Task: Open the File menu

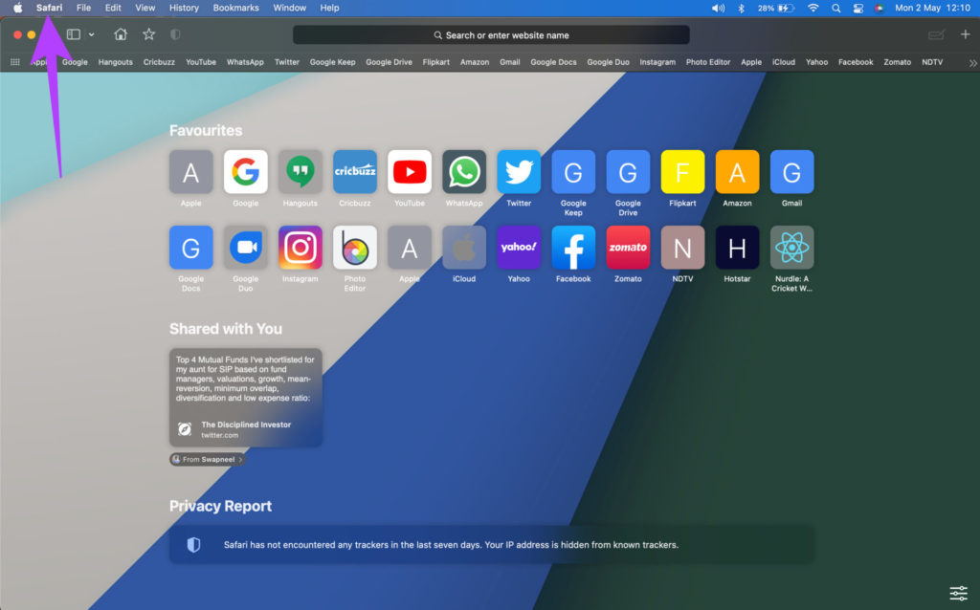Action: pyautogui.click(x=84, y=8)
